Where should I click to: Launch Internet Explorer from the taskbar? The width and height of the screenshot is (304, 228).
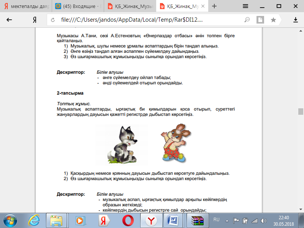[34, 220]
